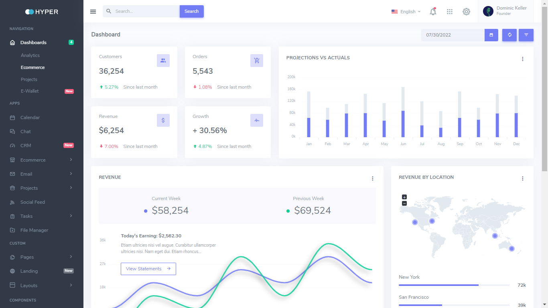Expand the Tasks sidebar menu
Viewport: 548px width, 308px height.
click(x=42, y=216)
